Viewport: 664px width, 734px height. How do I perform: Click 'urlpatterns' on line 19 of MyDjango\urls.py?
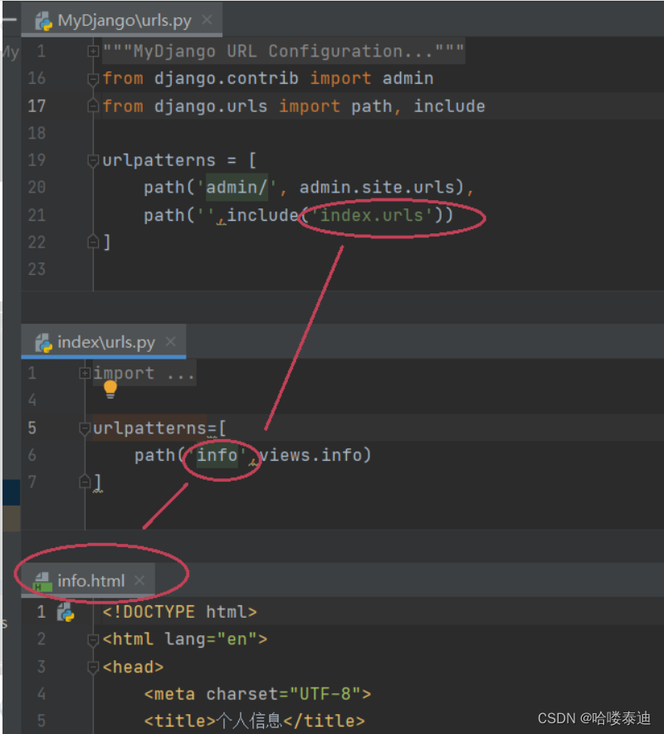coord(159,160)
